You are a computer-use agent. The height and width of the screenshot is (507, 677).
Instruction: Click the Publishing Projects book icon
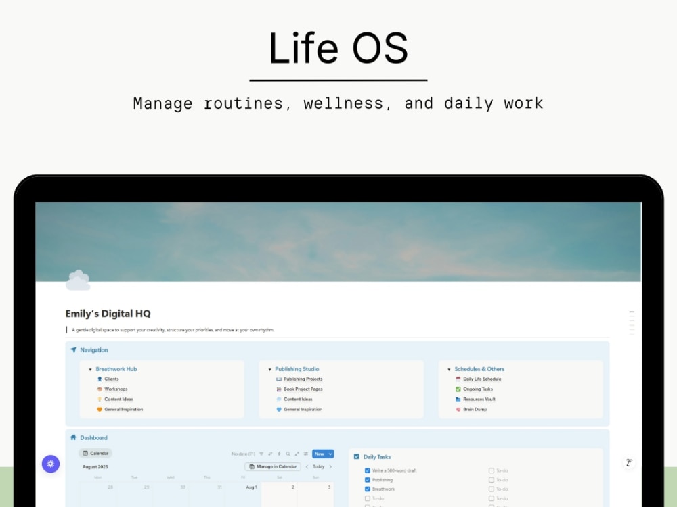pos(279,379)
